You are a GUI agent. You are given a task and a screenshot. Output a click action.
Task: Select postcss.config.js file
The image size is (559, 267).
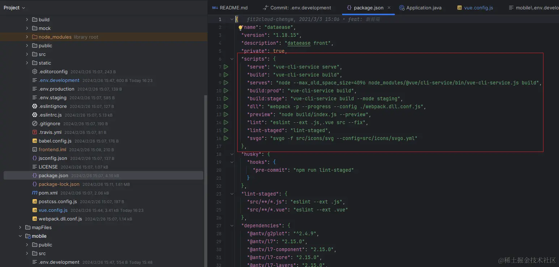[58, 201]
